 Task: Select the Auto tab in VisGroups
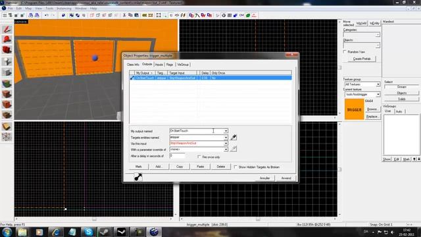(399, 111)
